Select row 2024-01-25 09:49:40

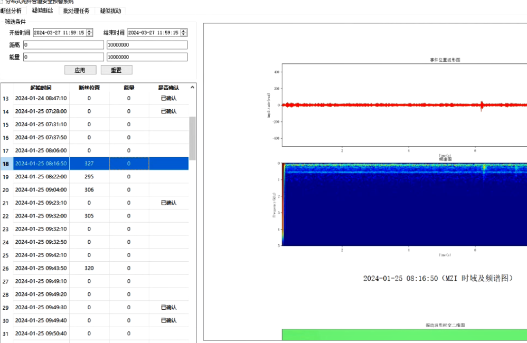point(95,320)
